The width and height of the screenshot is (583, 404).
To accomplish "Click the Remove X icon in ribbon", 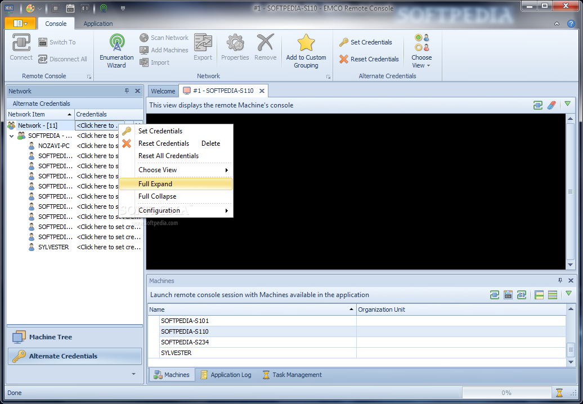I will point(266,47).
